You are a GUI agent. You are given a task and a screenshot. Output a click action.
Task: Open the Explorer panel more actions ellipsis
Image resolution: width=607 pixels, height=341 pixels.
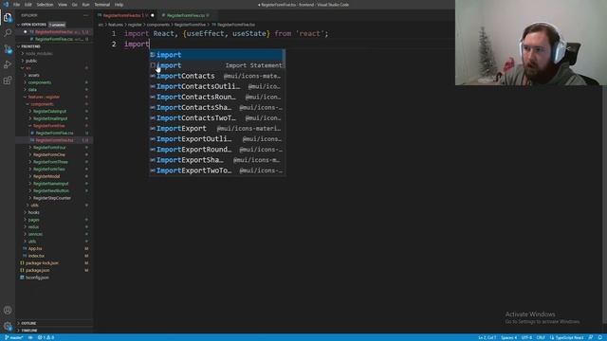click(86, 15)
